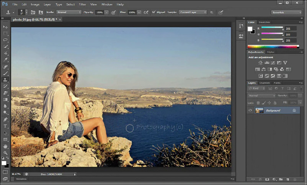
Task: Close the photo_01.jpg document tab
Action: [x=60, y=19]
